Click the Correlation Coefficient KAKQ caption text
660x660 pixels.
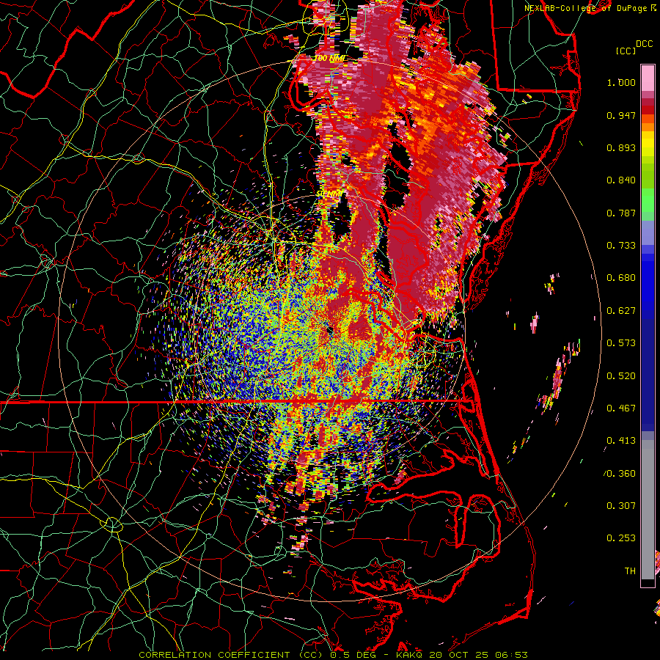(333, 655)
